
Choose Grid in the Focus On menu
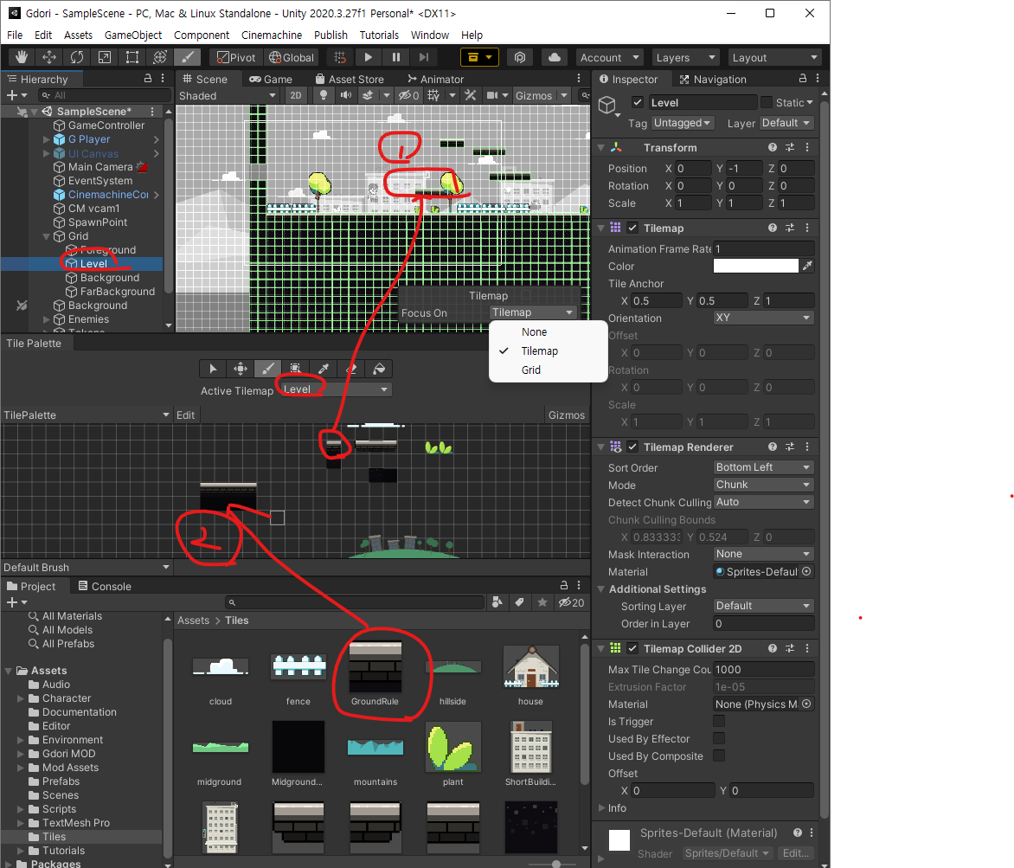[x=531, y=370]
